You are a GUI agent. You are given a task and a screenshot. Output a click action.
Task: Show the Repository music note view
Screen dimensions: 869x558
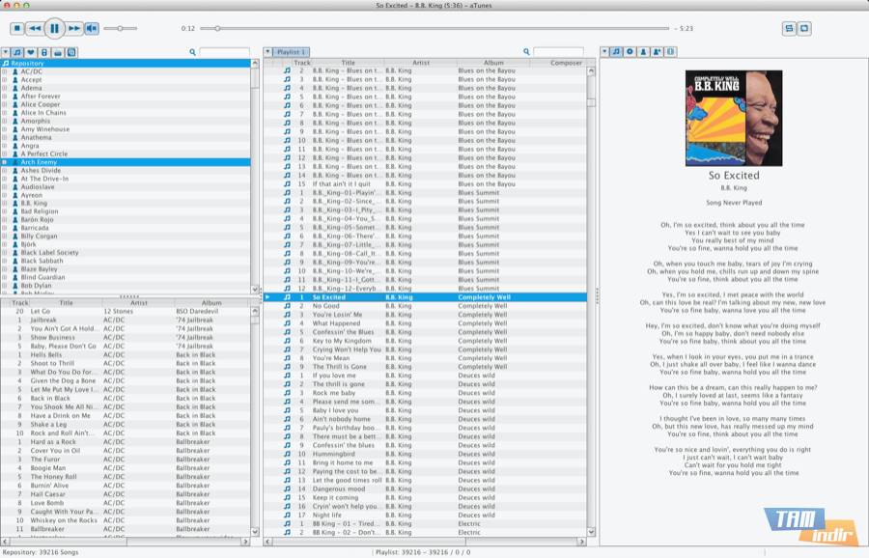pos(18,52)
